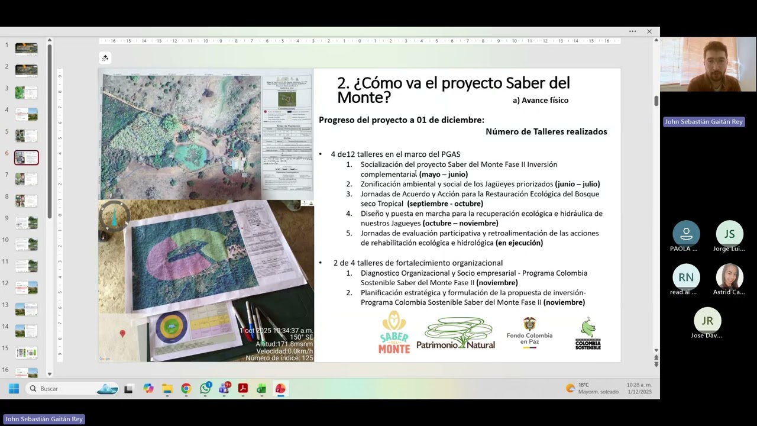757x426 pixels.
Task: Open the weather widget showing 18°C
Action: point(592,388)
